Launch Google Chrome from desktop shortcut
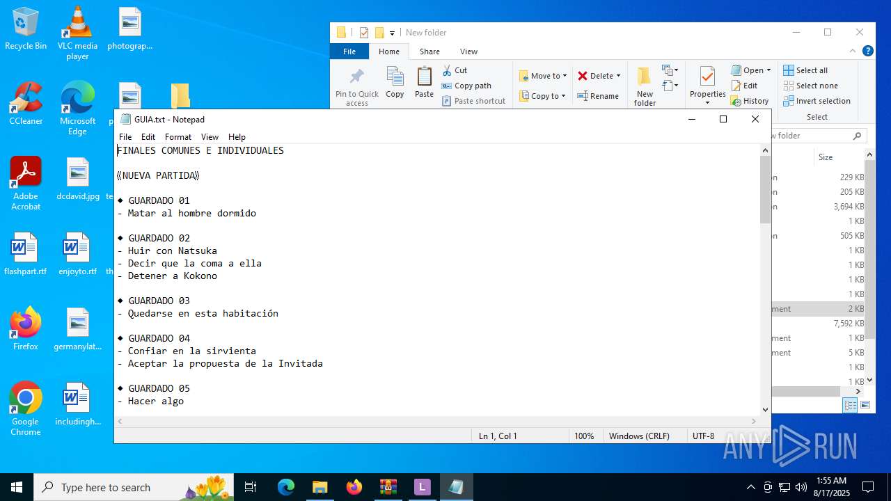 (x=26, y=408)
